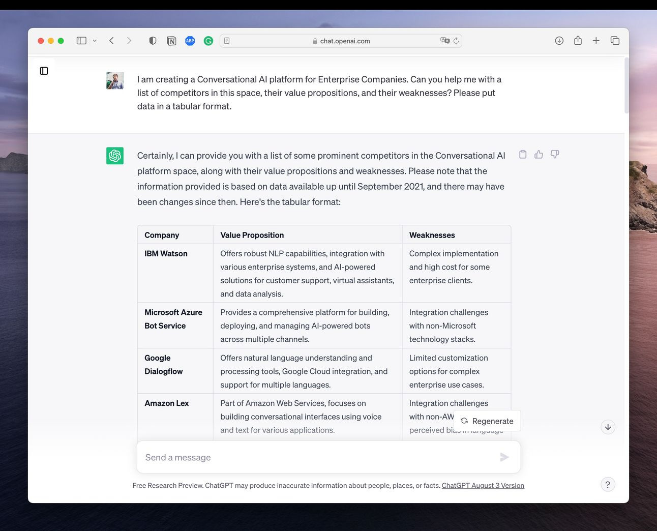Open the Grammarly extension icon

208,41
